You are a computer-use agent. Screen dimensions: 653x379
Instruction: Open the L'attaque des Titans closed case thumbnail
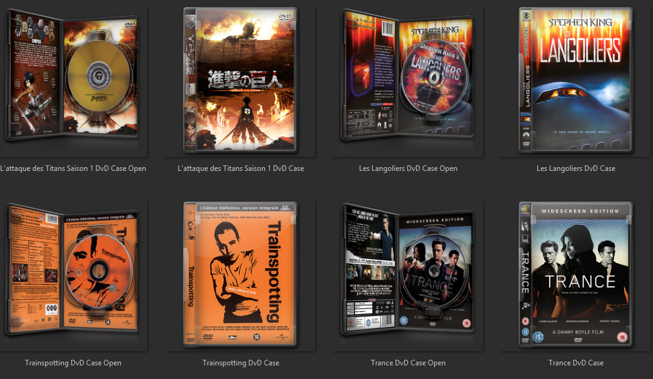click(241, 79)
